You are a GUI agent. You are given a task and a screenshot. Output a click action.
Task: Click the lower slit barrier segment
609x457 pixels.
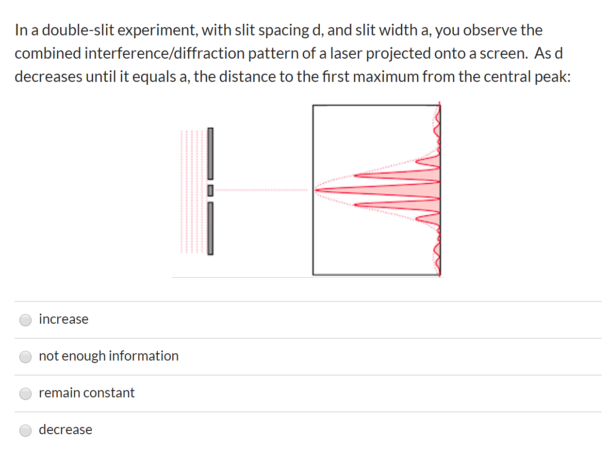(x=211, y=228)
